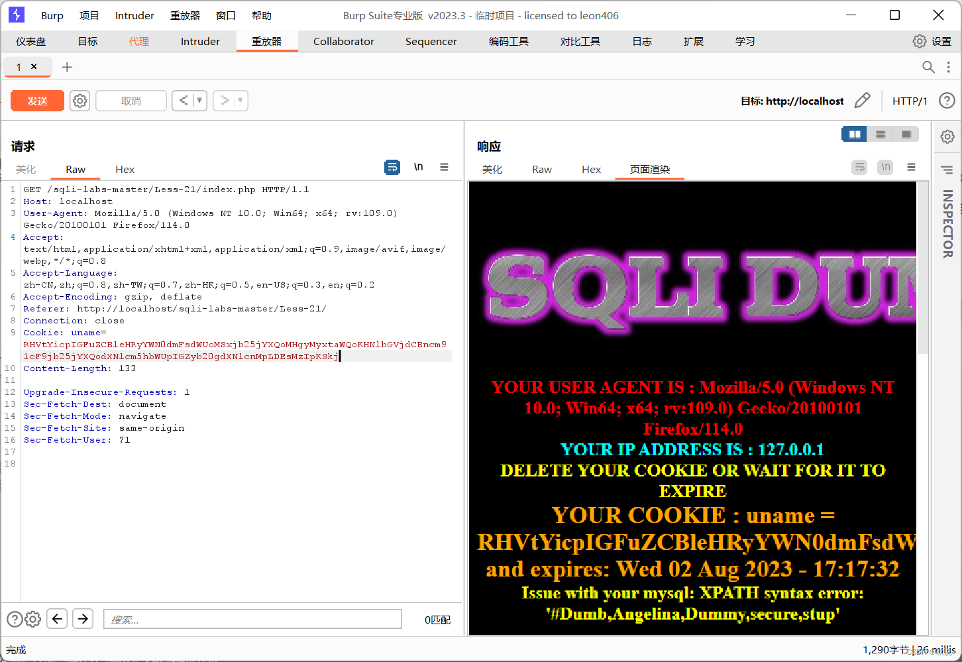
Task: Select response Hex view tab
Action: click(x=591, y=169)
